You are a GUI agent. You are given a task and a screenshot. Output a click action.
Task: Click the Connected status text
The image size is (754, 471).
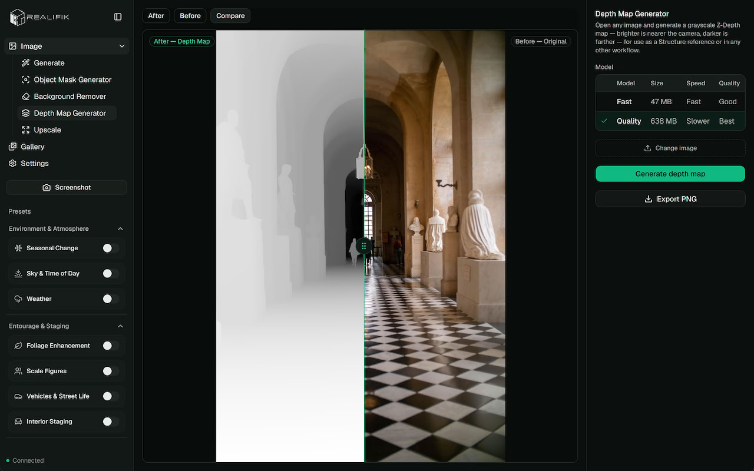[28, 460]
